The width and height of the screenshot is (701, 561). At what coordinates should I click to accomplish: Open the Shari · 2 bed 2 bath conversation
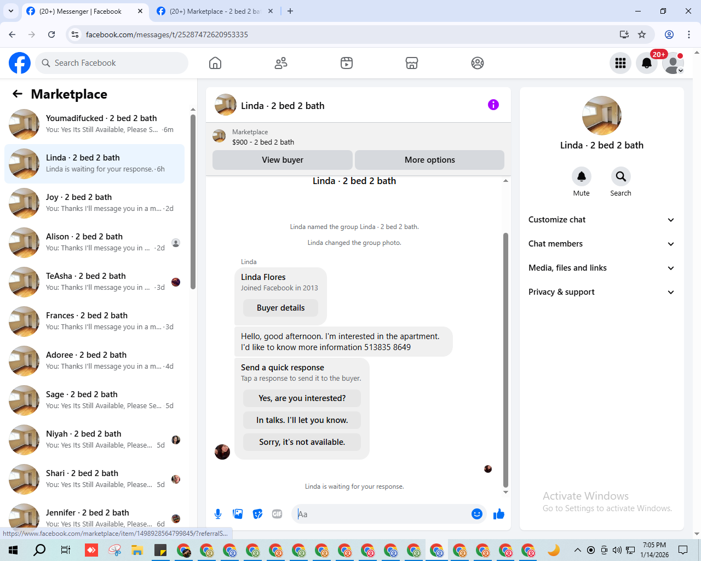tap(94, 479)
